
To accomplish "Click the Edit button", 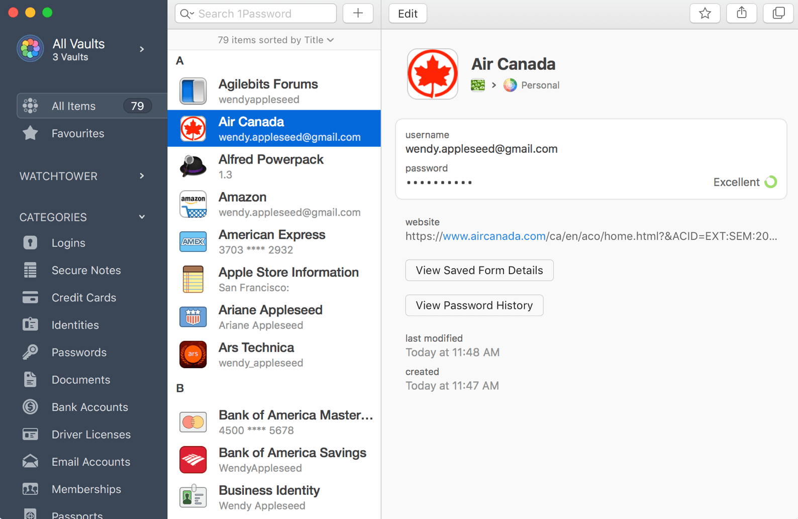I will (x=408, y=14).
